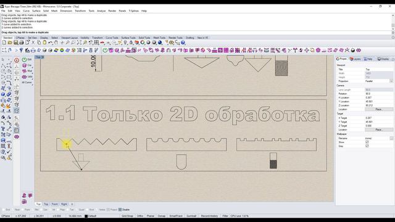Click the Target Location Place button
This screenshot has width=395, height=222.
click(x=378, y=129)
